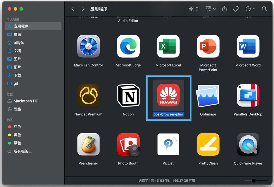This screenshot has height=187, width=274.
Task: Click the Navicat Premium icon
Action: (x=88, y=95)
